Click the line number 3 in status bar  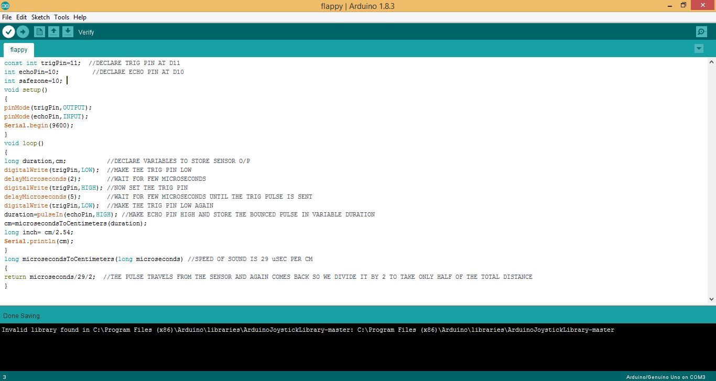pyautogui.click(x=4, y=377)
